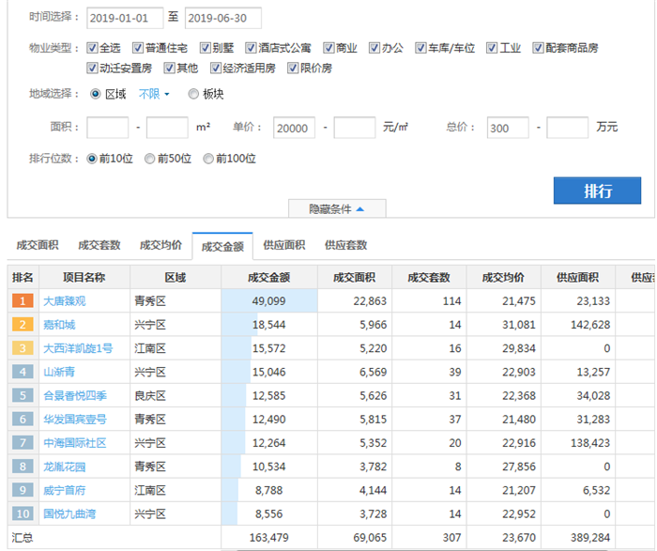Switch to the 供应面积 tab
657x551 pixels.
click(284, 245)
